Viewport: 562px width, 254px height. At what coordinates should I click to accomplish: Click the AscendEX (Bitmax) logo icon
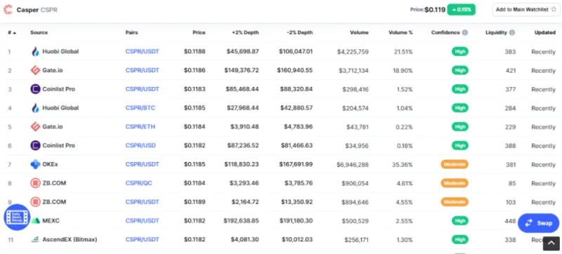pos(35,239)
